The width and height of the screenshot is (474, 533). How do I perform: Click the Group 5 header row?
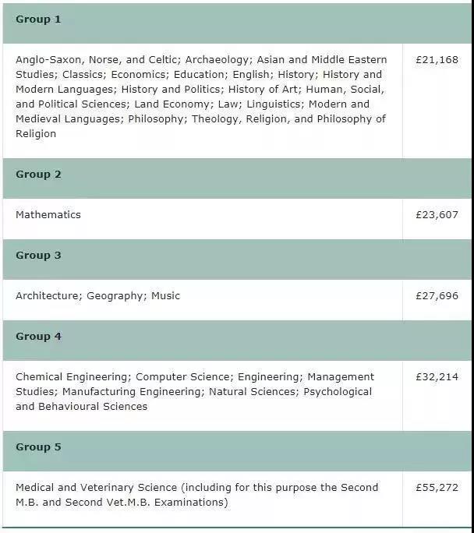(237, 451)
